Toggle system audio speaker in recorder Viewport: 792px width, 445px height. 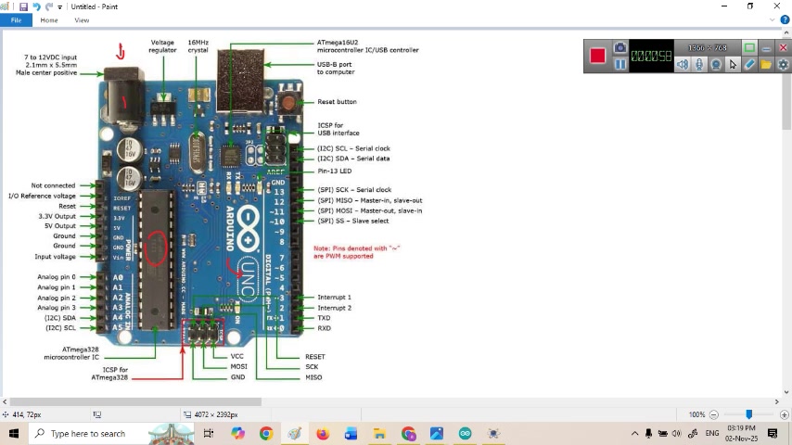[x=683, y=65]
